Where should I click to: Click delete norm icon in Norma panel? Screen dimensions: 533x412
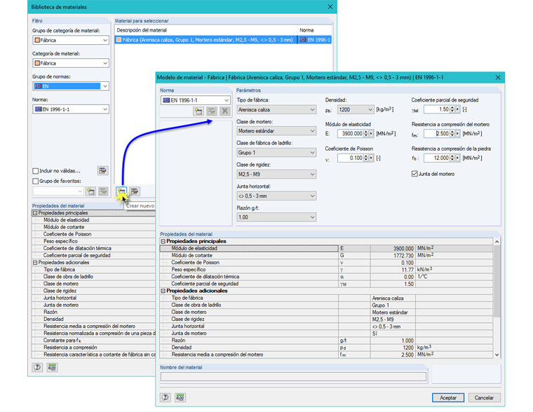point(224,111)
